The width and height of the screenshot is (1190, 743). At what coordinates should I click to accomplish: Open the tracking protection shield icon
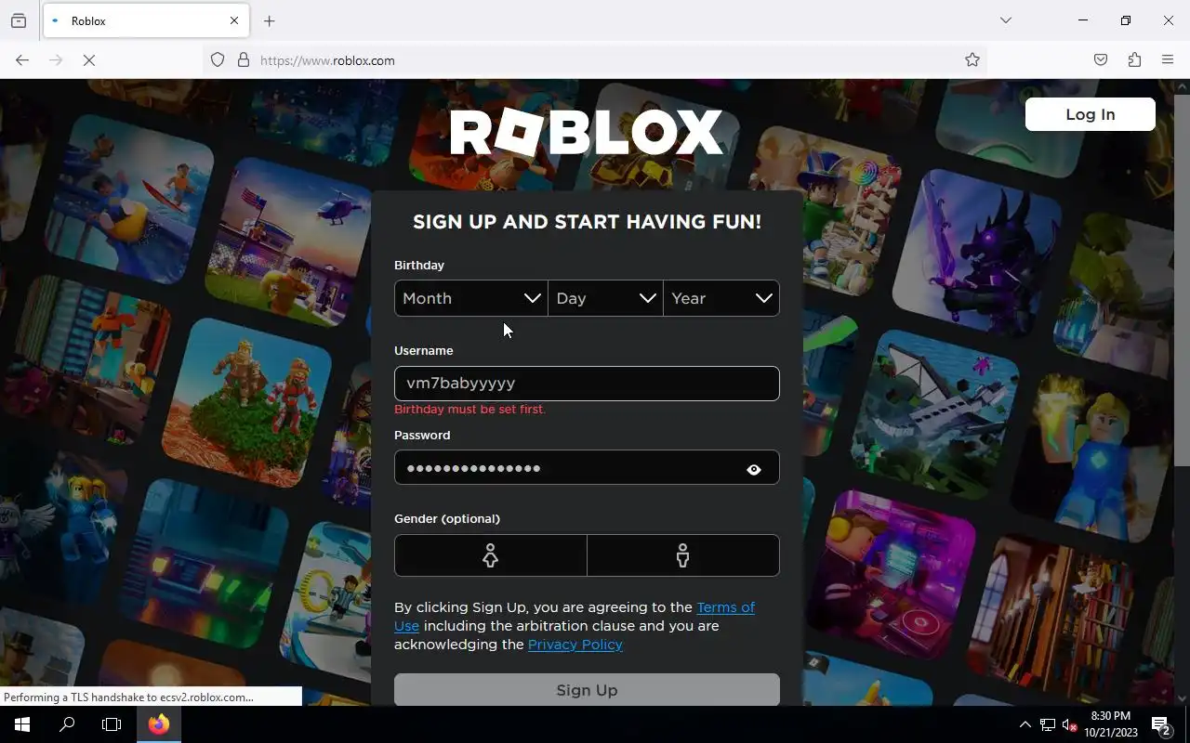218,60
